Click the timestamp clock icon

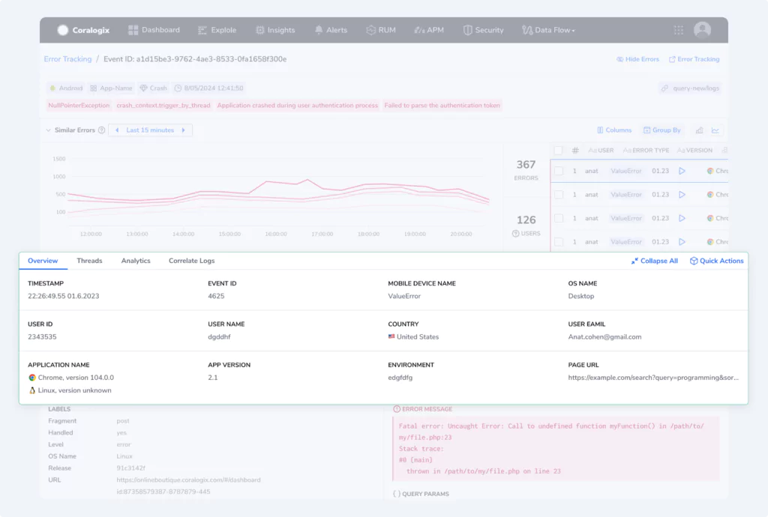point(178,88)
